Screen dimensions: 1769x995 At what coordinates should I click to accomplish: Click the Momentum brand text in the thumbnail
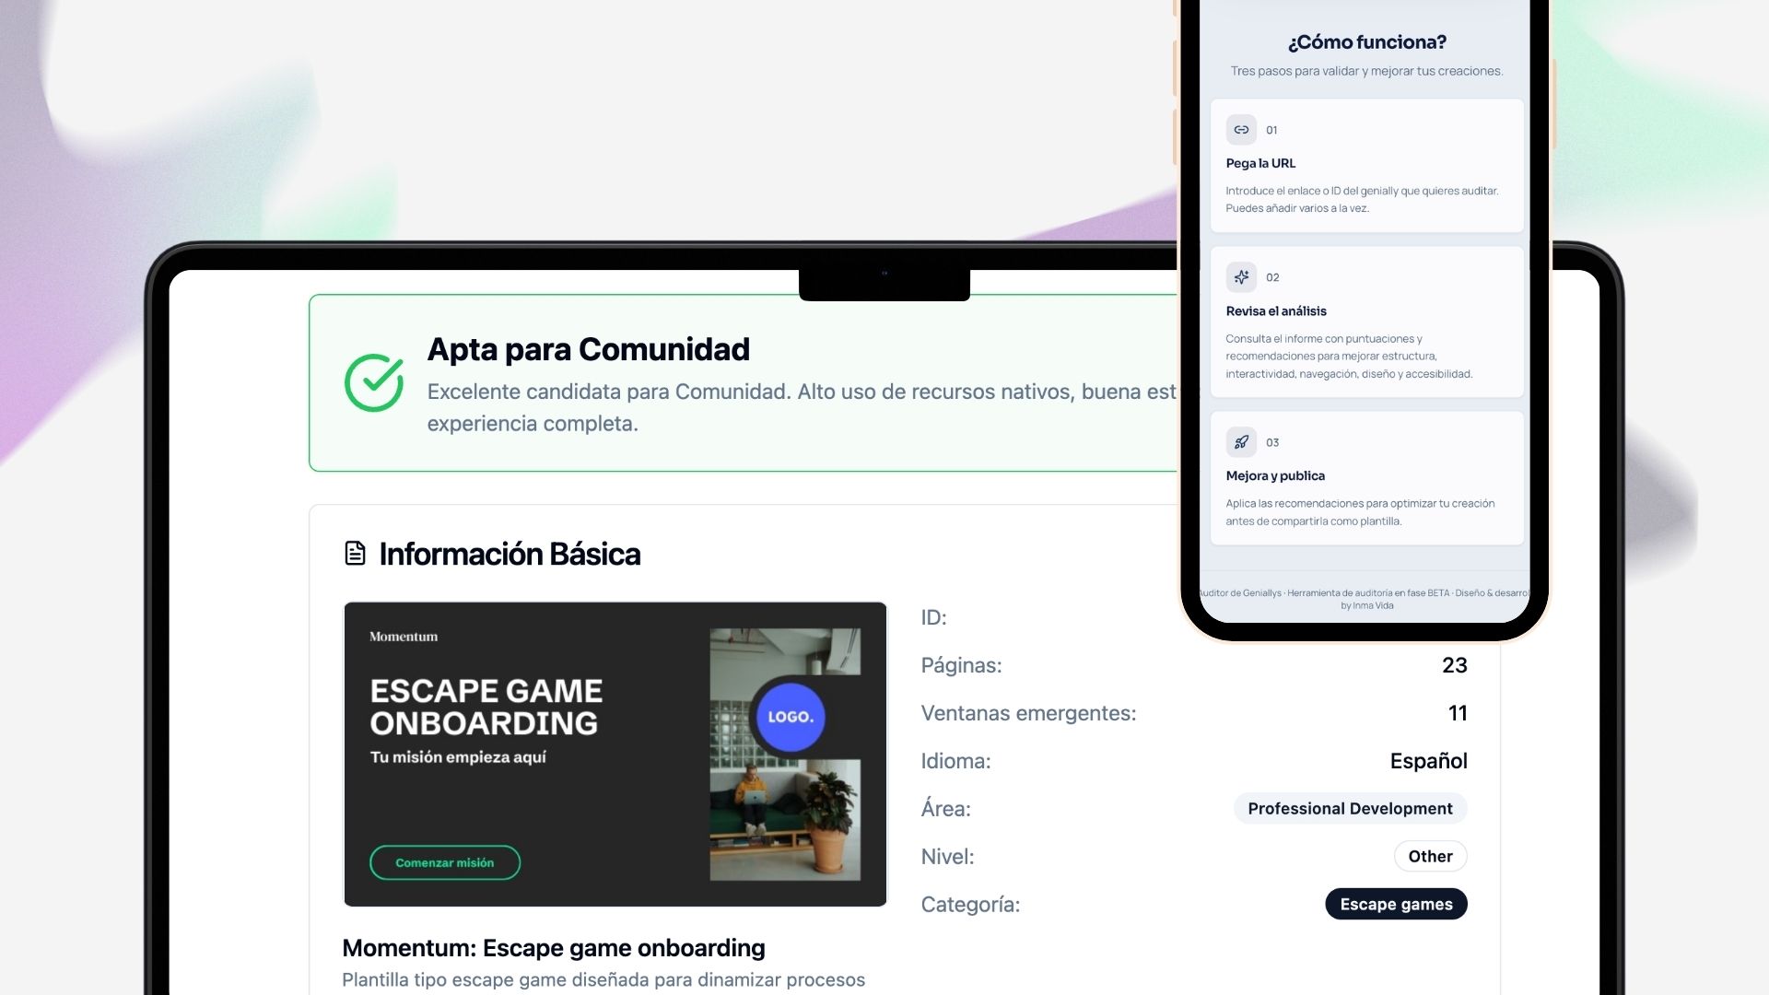[x=404, y=637]
